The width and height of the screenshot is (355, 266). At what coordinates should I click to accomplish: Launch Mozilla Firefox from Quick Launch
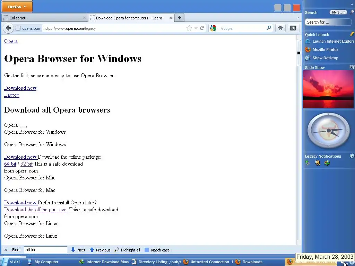[322, 50]
